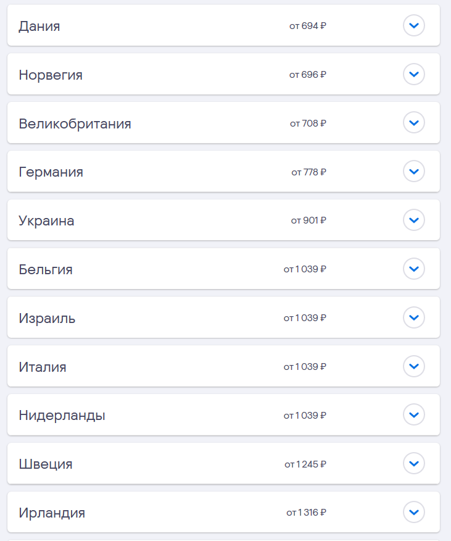451x541 pixels.
Task: Expand the Италия section chevron
Action: pyautogui.click(x=413, y=366)
